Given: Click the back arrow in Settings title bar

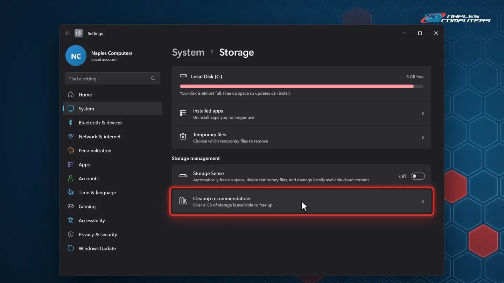Looking at the screenshot, I should 68,33.
